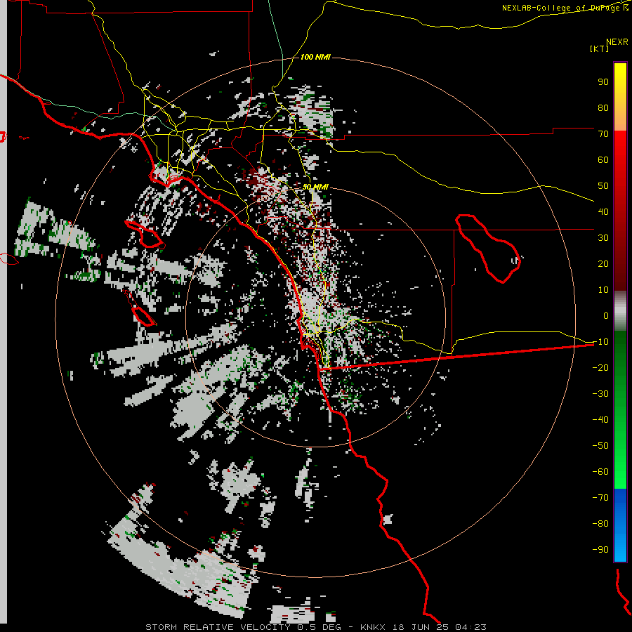Click the -20 value on the velocity scale
The width and height of the screenshot is (632, 632).
pos(600,368)
